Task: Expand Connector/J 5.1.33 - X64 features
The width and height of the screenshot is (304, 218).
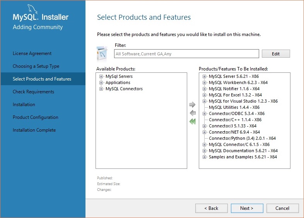Action: [x=204, y=126]
